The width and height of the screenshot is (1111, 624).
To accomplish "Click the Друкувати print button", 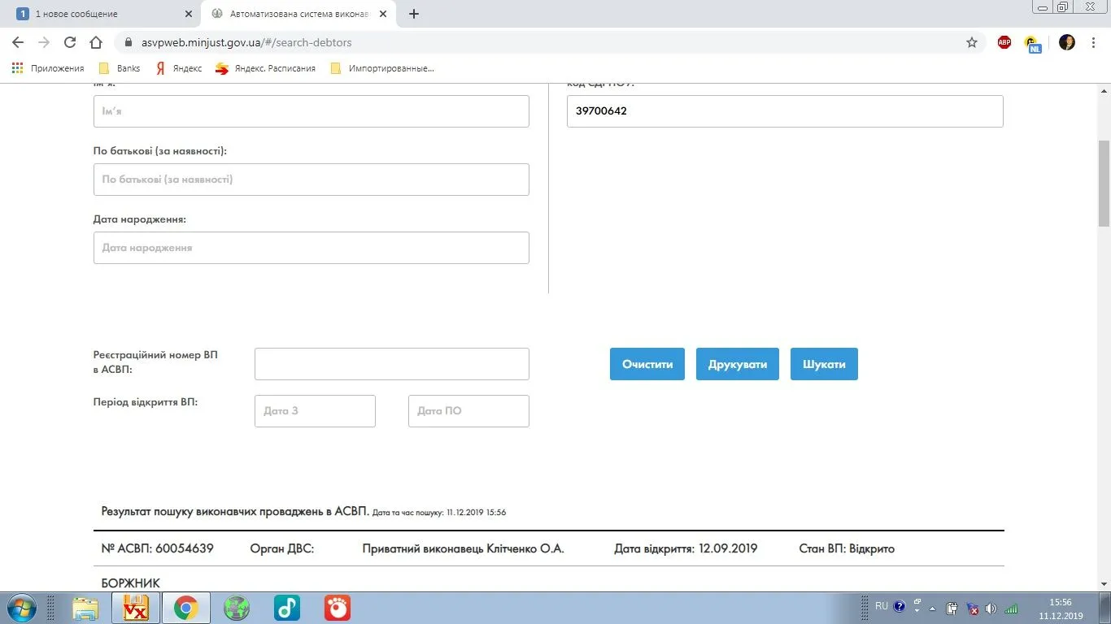I will click(738, 364).
